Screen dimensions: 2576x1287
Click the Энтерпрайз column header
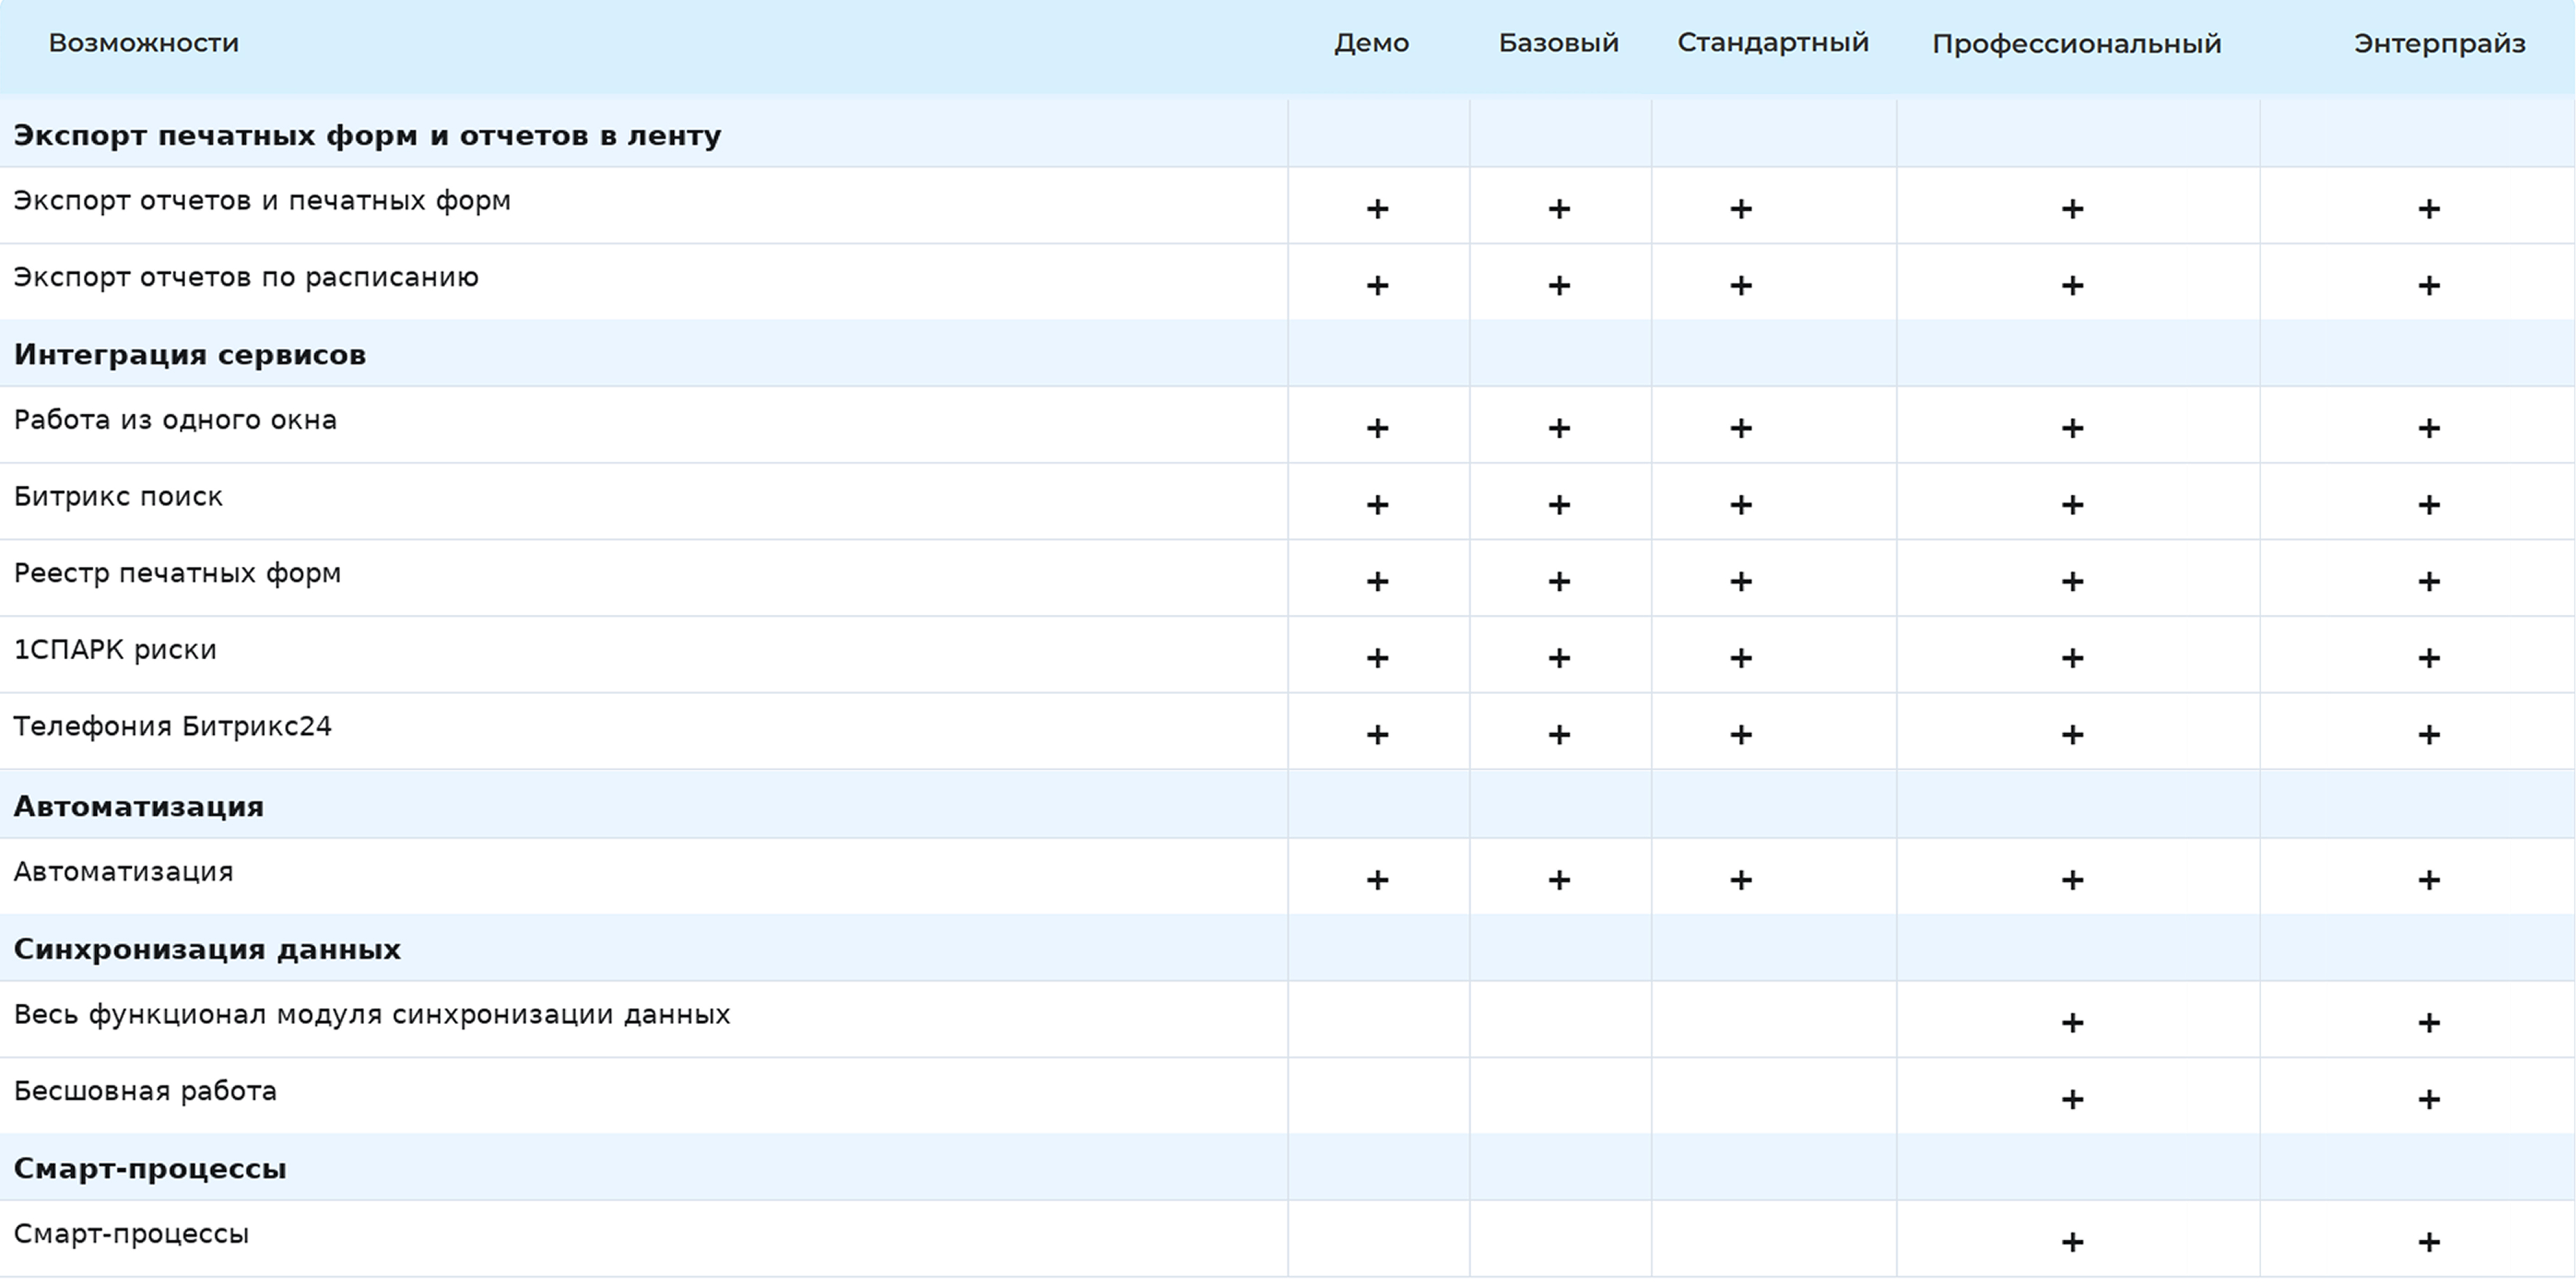(2439, 44)
